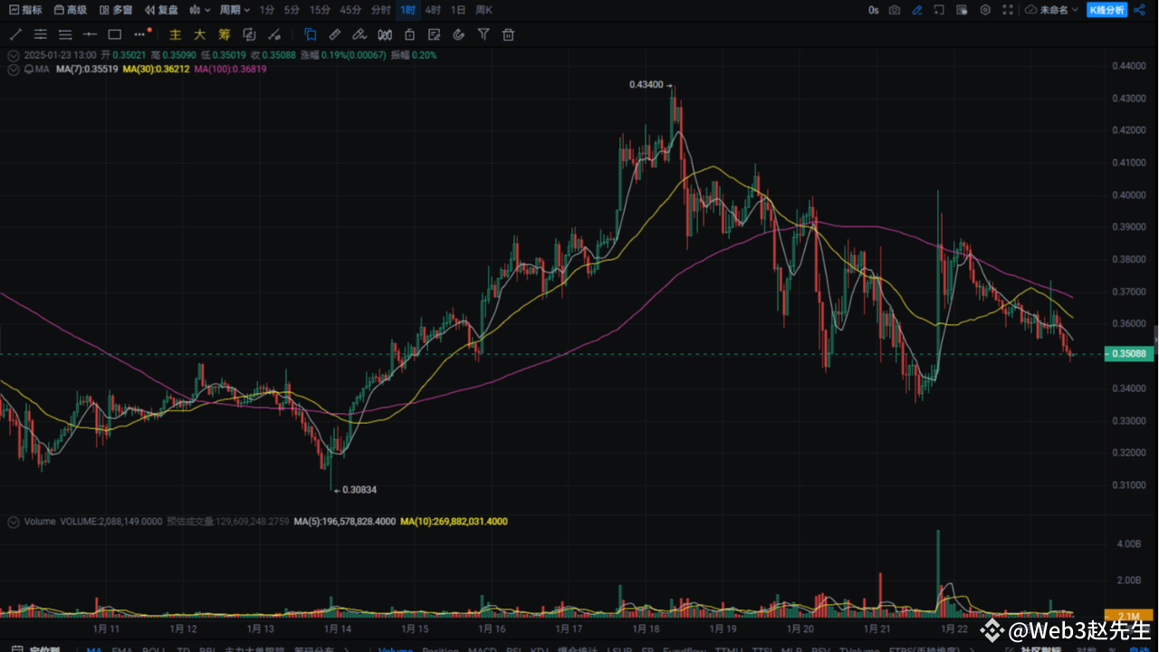1159x652 pixels.
Task: Click the highlighted 0.35088 price label
Action: click(x=1129, y=354)
